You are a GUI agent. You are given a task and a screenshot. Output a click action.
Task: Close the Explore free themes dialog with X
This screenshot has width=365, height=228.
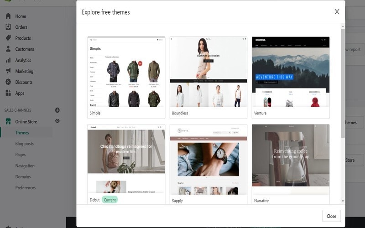tap(337, 12)
